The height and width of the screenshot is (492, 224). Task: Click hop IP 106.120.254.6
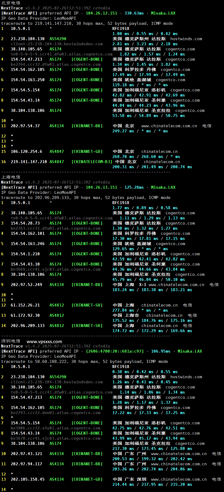tap(26, 152)
